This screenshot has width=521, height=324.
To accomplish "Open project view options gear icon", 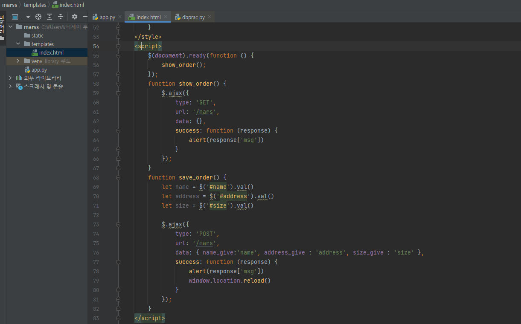I will (75, 17).
